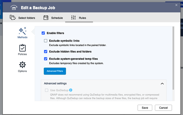The image size is (183, 115).
Task: Collapse the Advanced settings section
Action: tap(162, 84)
